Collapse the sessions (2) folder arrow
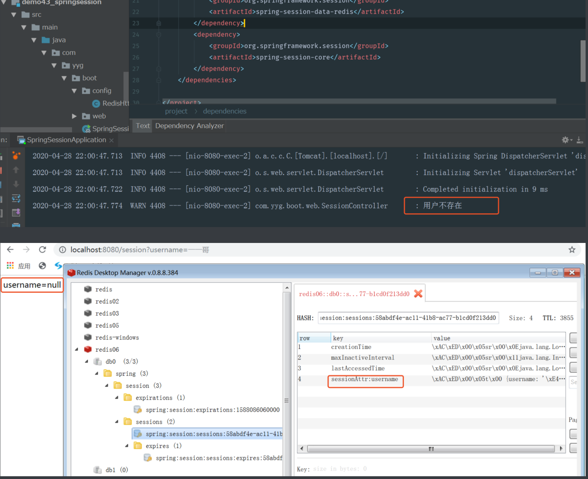Screen dimensions: 588x479 click(x=117, y=422)
